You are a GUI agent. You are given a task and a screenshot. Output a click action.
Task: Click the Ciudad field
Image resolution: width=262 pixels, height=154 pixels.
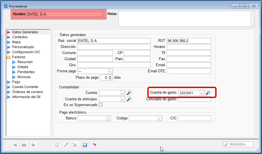95,59
